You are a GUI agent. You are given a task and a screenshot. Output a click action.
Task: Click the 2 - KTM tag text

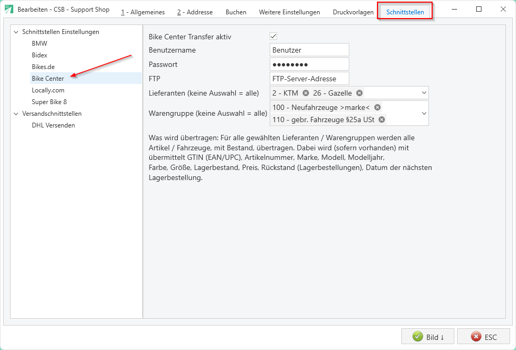(285, 93)
